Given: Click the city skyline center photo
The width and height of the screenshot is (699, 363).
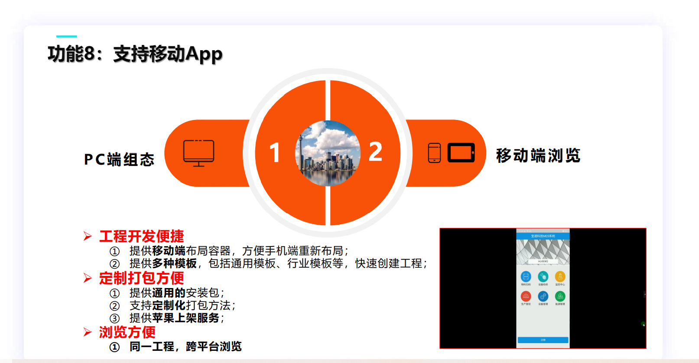Looking at the screenshot, I should point(328,153).
